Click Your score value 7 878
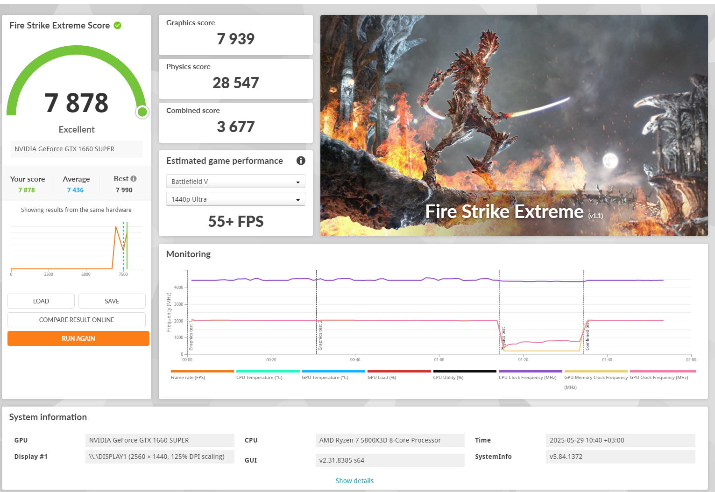Viewport: 715px width, 492px height. click(x=27, y=190)
